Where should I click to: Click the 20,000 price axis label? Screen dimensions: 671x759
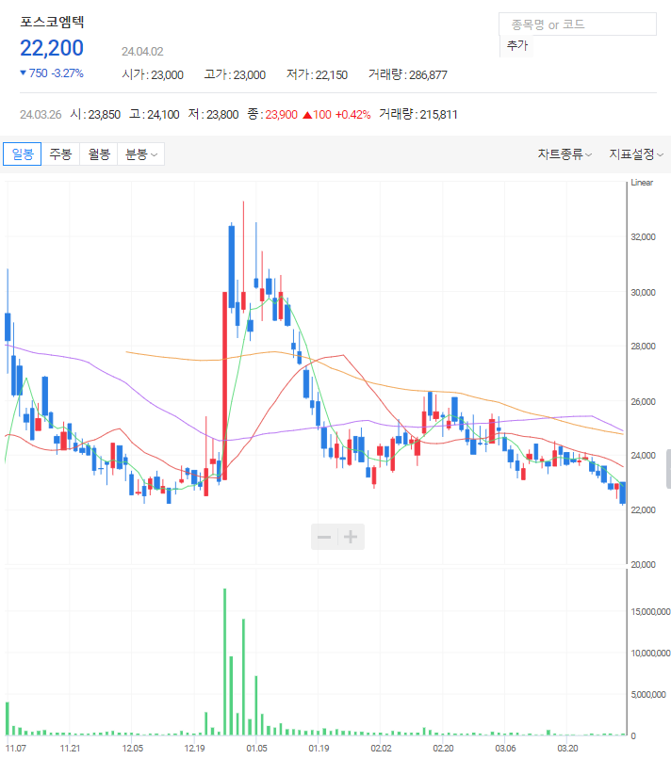643,564
